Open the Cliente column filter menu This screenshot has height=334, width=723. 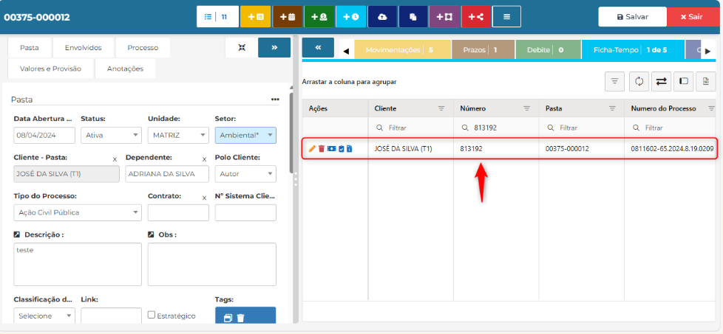(x=441, y=108)
